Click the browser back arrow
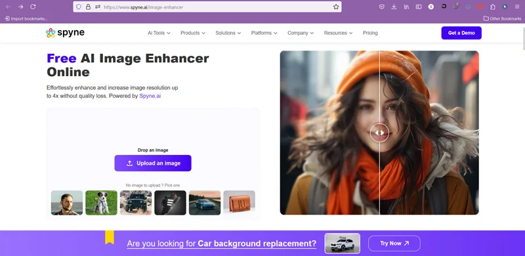 coord(9,7)
